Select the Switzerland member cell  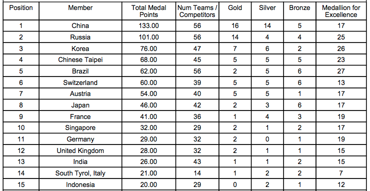point(80,82)
